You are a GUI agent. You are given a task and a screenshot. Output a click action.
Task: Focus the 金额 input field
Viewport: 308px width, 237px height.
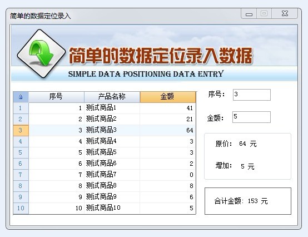tap(251, 117)
